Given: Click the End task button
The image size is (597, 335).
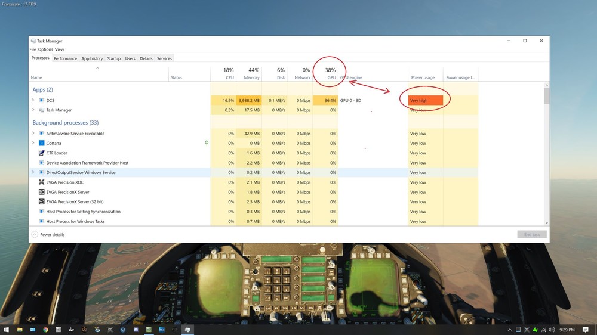Looking at the screenshot, I should click(x=532, y=235).
